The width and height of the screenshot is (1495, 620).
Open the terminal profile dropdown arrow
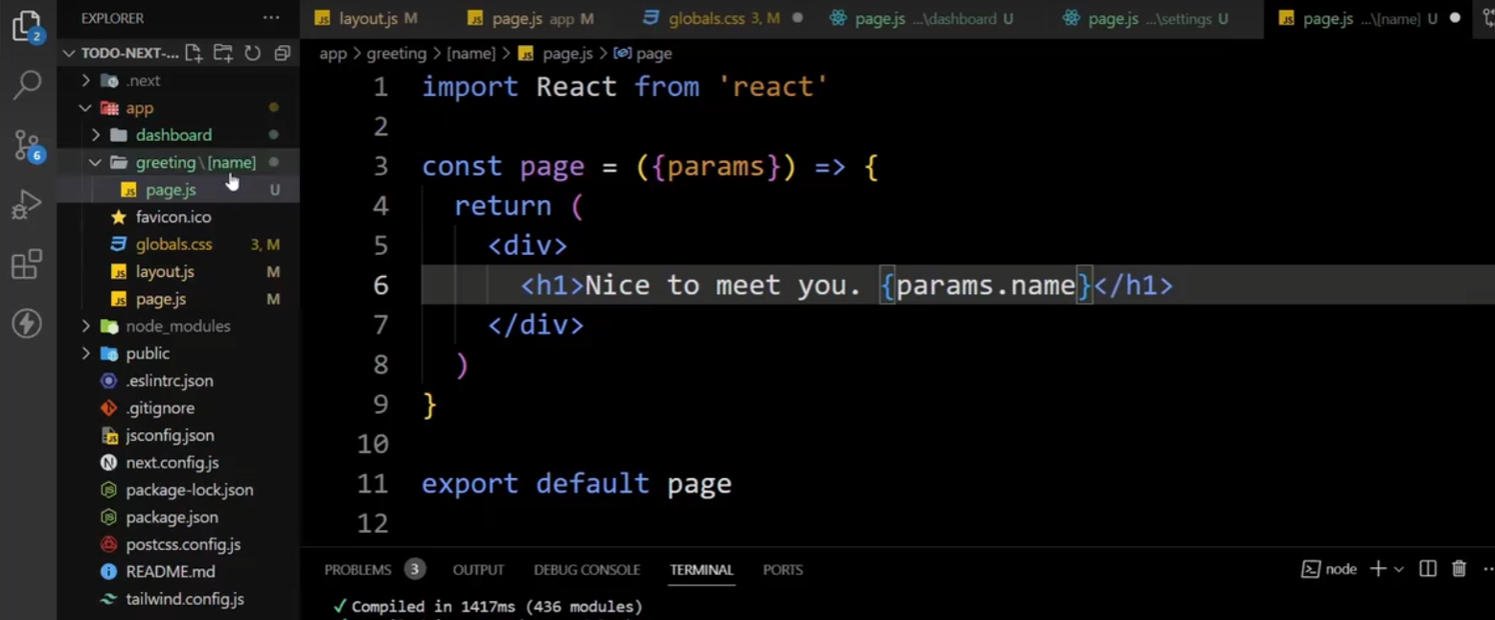(1397, 568)
